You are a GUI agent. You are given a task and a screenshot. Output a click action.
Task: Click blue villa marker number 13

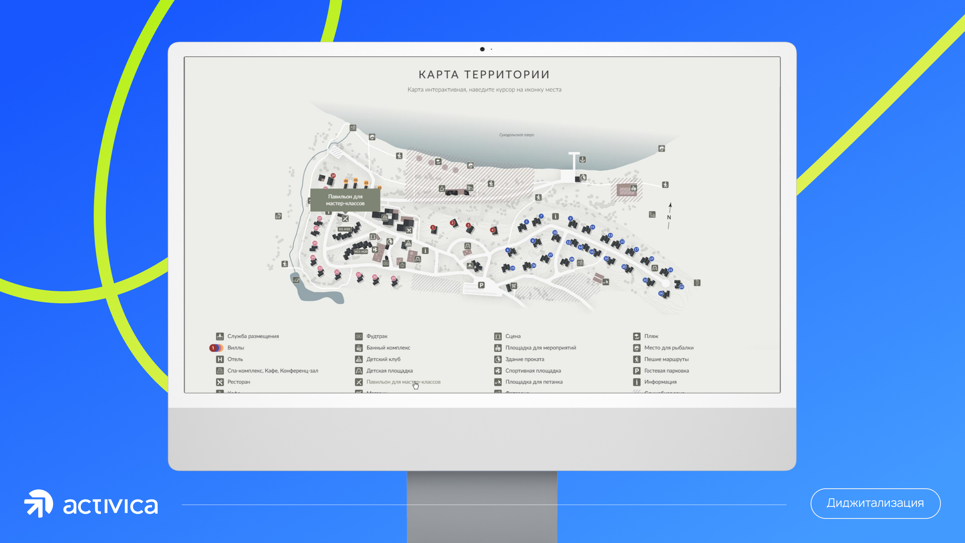pyautogui.click(x=610, y=235)
